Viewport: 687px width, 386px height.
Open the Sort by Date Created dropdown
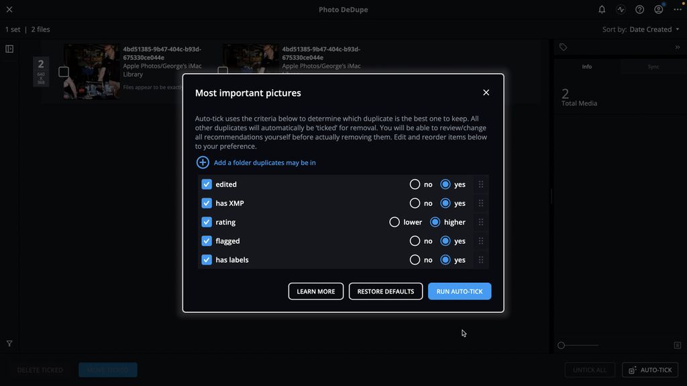point(653,29)
